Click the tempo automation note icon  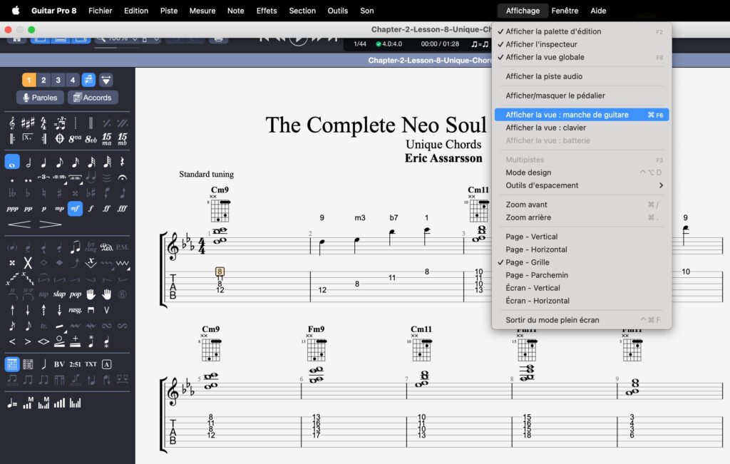point(12,403)
